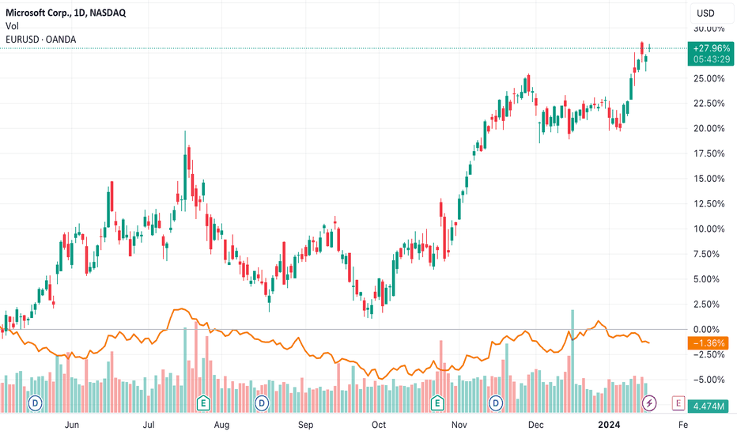Click the Microsoft Corp., 1D, NASDAQ title
This screenshot has height=435, width=737.
[66, 13]
